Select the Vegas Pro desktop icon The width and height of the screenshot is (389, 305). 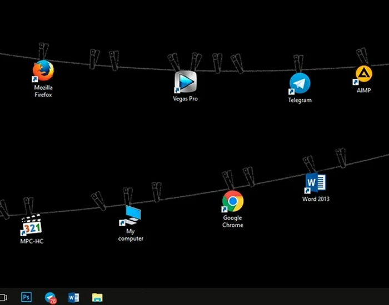(185, 82)
